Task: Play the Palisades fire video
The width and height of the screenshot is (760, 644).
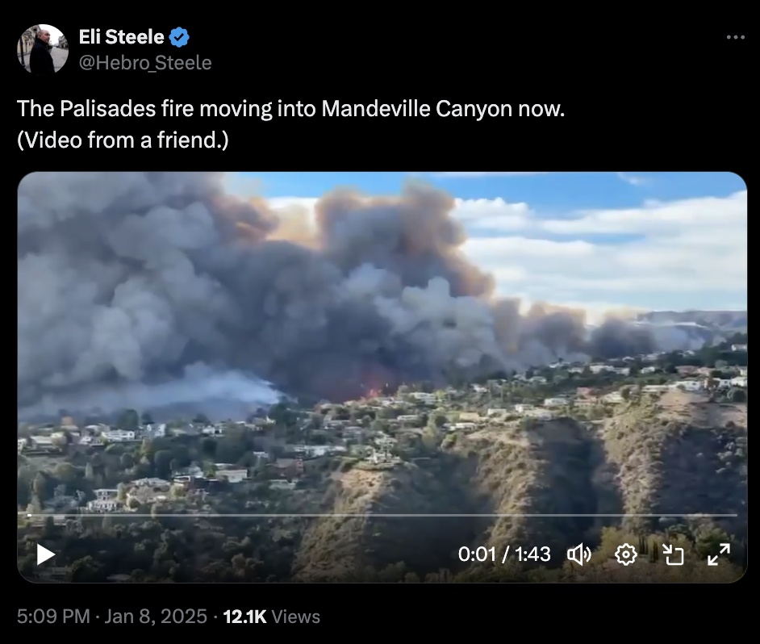Action: 46,554
